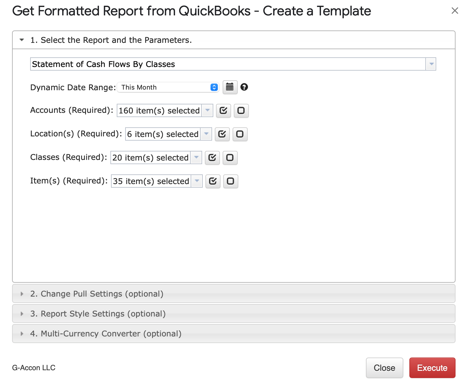This screenshot has height=388, width=470.
Task: Close the dialog using the X icon
Action: [455, 11]
